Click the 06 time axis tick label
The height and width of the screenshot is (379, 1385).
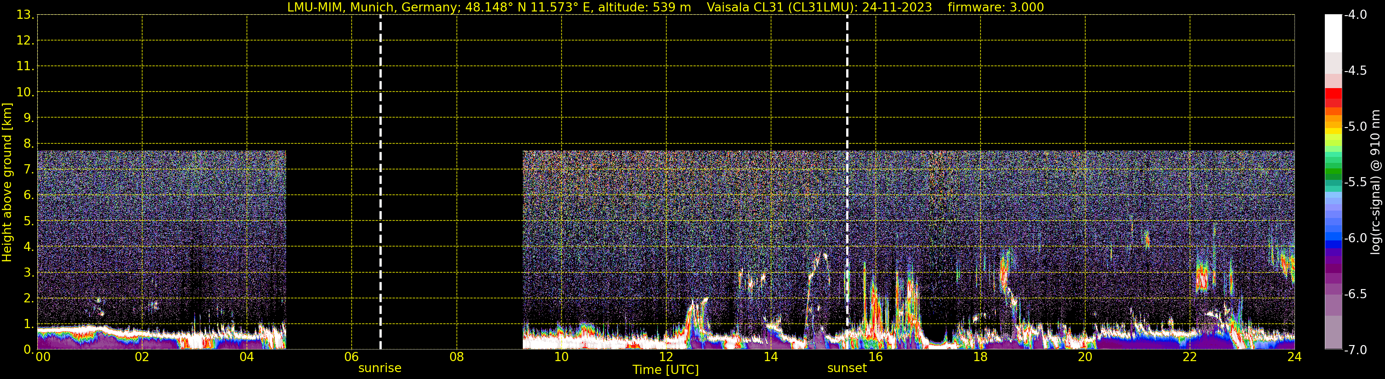pos(351,357)
